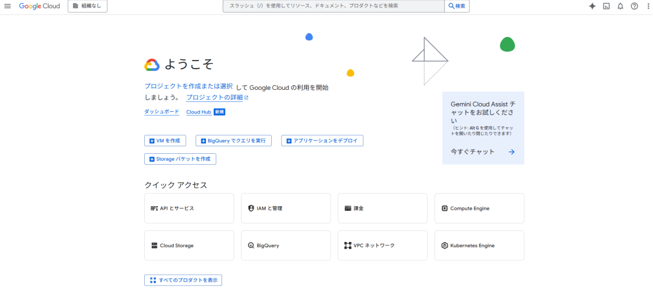Open the Kubernetes Engine card
The width and height of the screenshot is (653, 288).
tap(479, 245)
